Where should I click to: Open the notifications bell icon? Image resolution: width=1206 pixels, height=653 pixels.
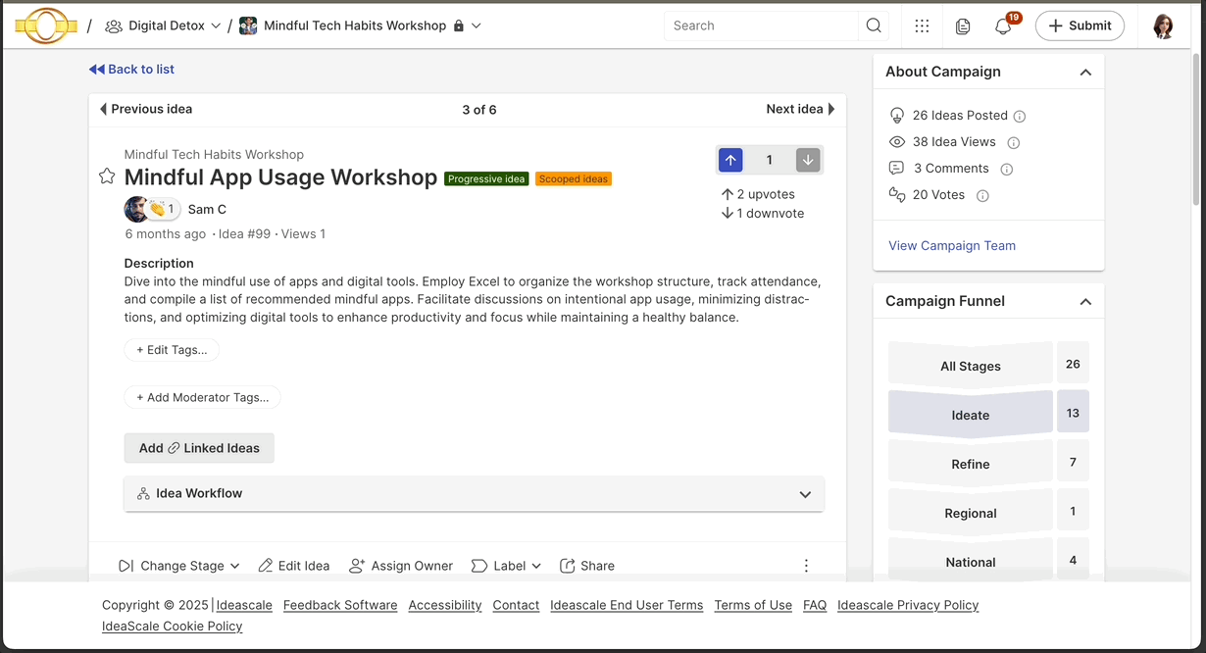click(1002, 26)
